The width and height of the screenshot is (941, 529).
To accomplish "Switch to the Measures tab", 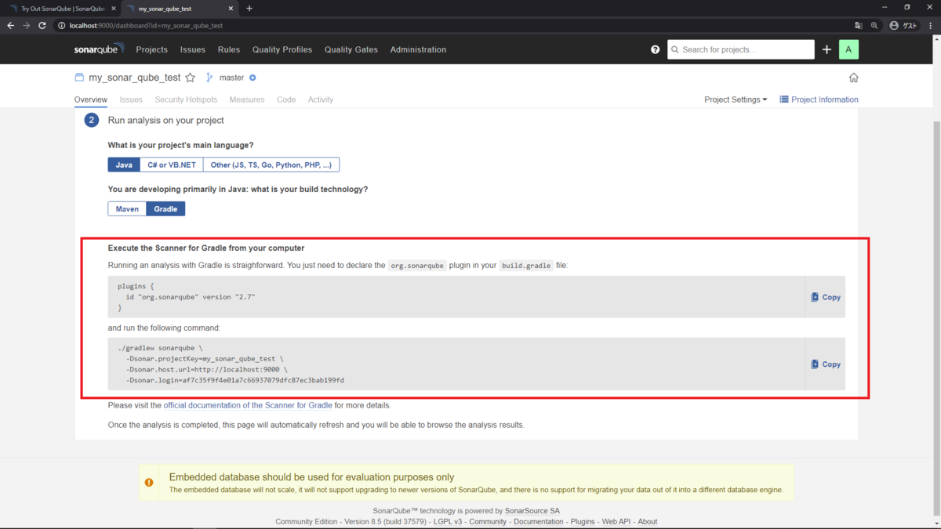I will point(247,100).
